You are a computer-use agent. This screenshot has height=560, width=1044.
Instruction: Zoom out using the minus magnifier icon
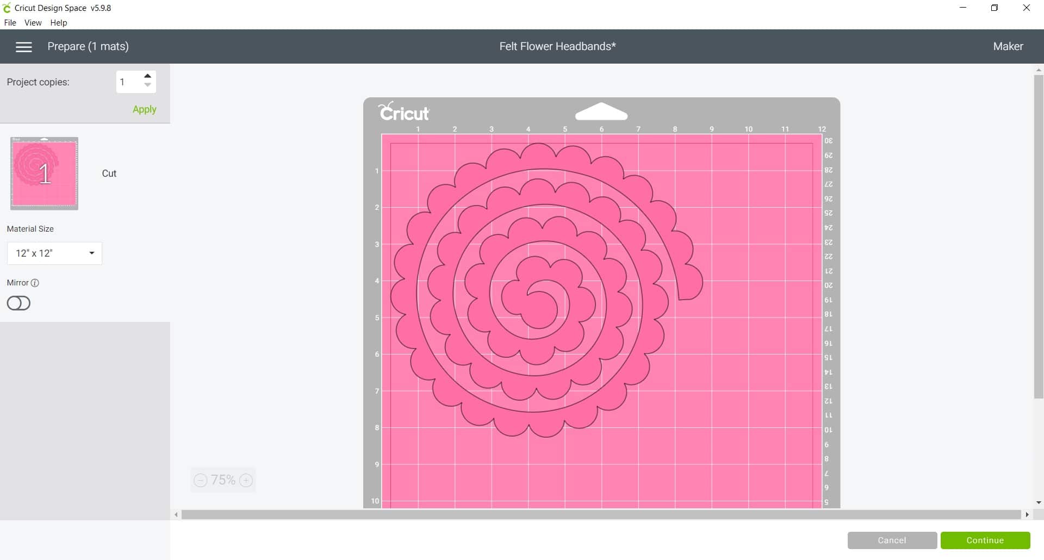(x=200, y=480)
